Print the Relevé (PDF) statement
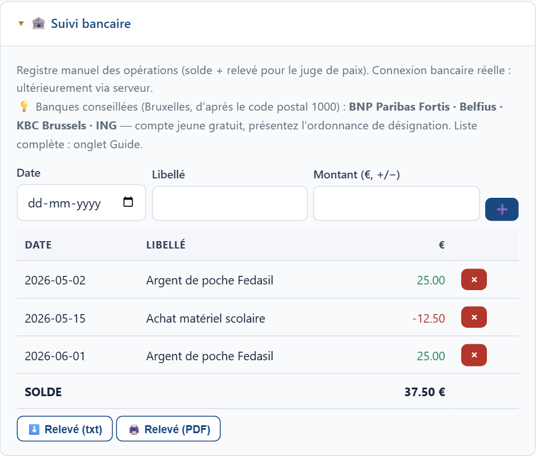This screenshot has height=456, width=536. pyautogui.click(x=168, y=429)
